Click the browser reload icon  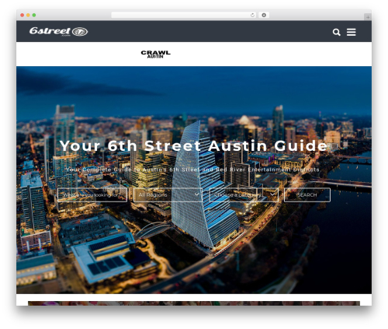(x=252, y=15)
